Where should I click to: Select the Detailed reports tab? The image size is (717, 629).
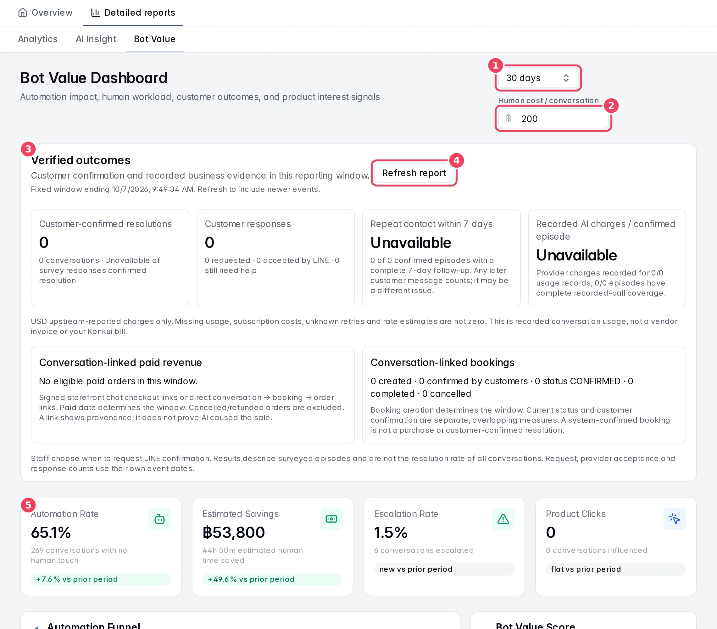[x=133, y=13]
